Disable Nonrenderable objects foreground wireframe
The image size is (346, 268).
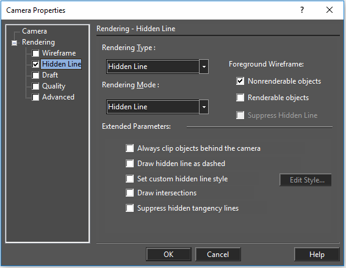[240, 81]
